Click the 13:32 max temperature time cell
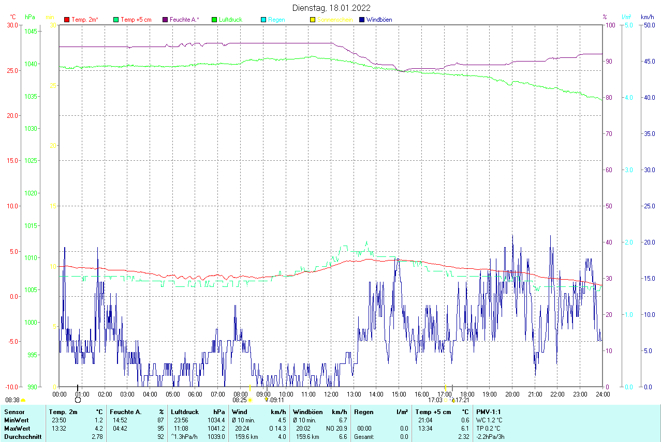661x442 pixels. click(x=59, y=429)
